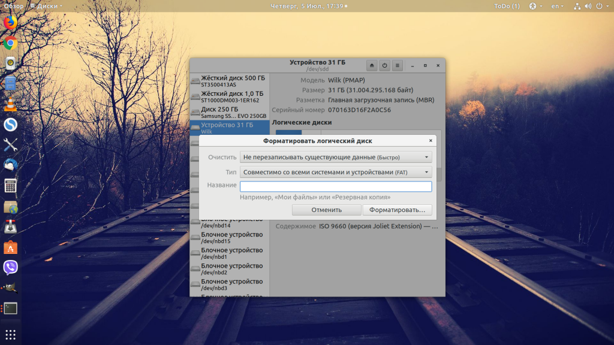Image resolution: width=614 pixels, height=345 pixels.
Task: Launch Google Chrome from the dock
Action: pos(11,43)
